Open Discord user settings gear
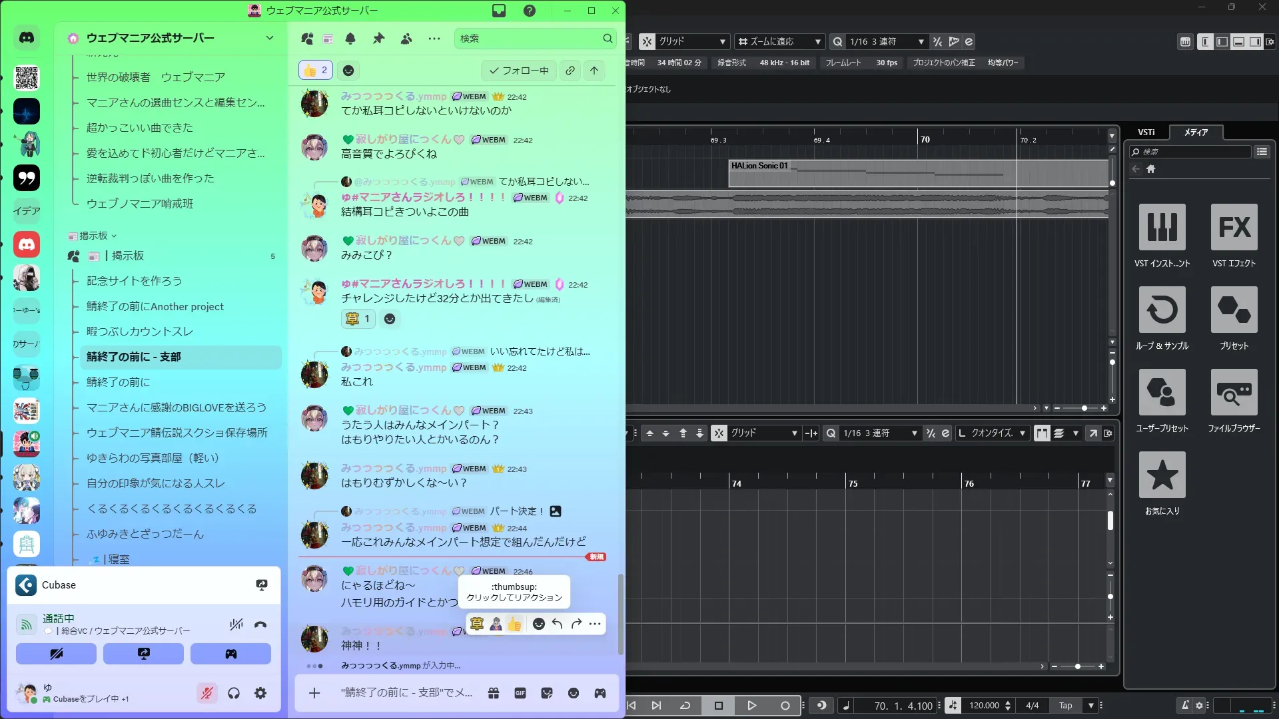Viewport: 1279px width, 719px height. [260, 693]
